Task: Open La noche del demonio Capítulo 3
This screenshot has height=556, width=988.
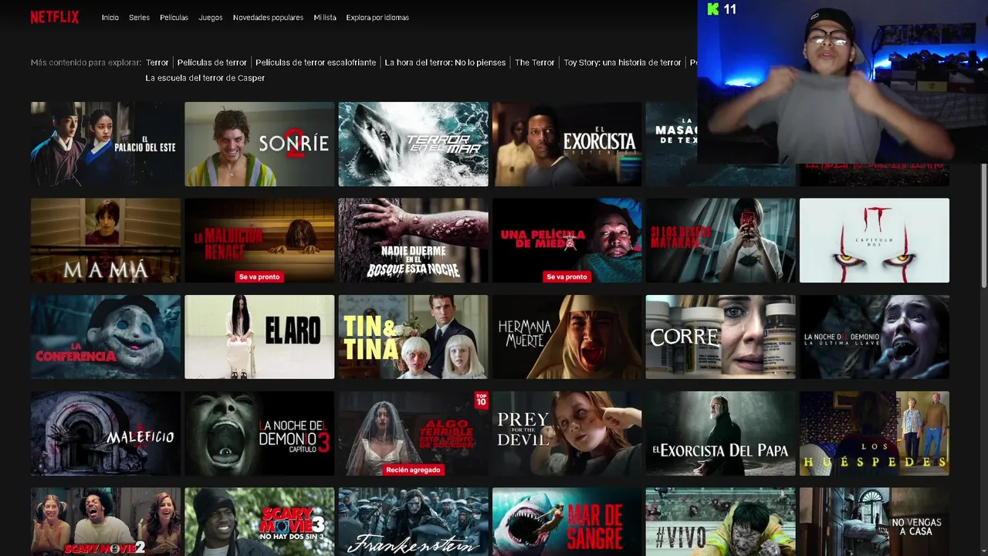Action: (x=259, y=433)
